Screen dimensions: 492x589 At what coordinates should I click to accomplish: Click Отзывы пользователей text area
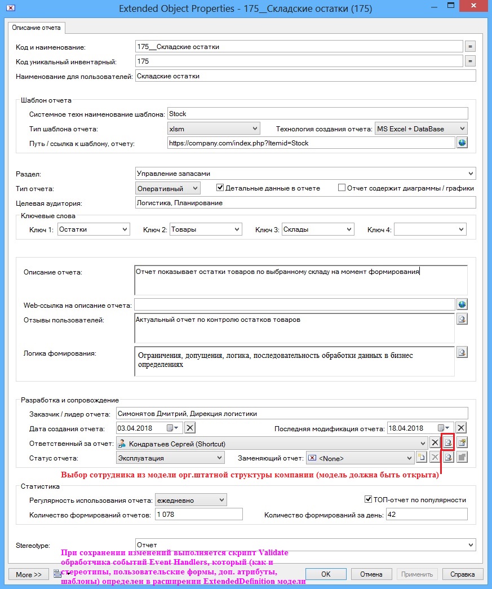pos(294,328)
